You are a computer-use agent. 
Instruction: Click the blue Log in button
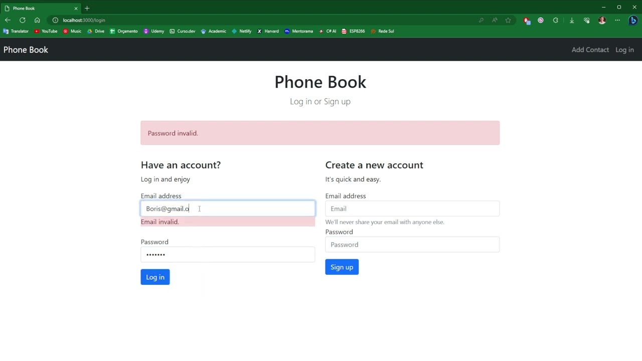(155, 277)
